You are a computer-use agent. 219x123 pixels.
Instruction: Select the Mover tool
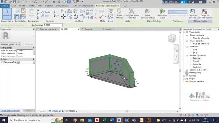[x=63, y=17]
